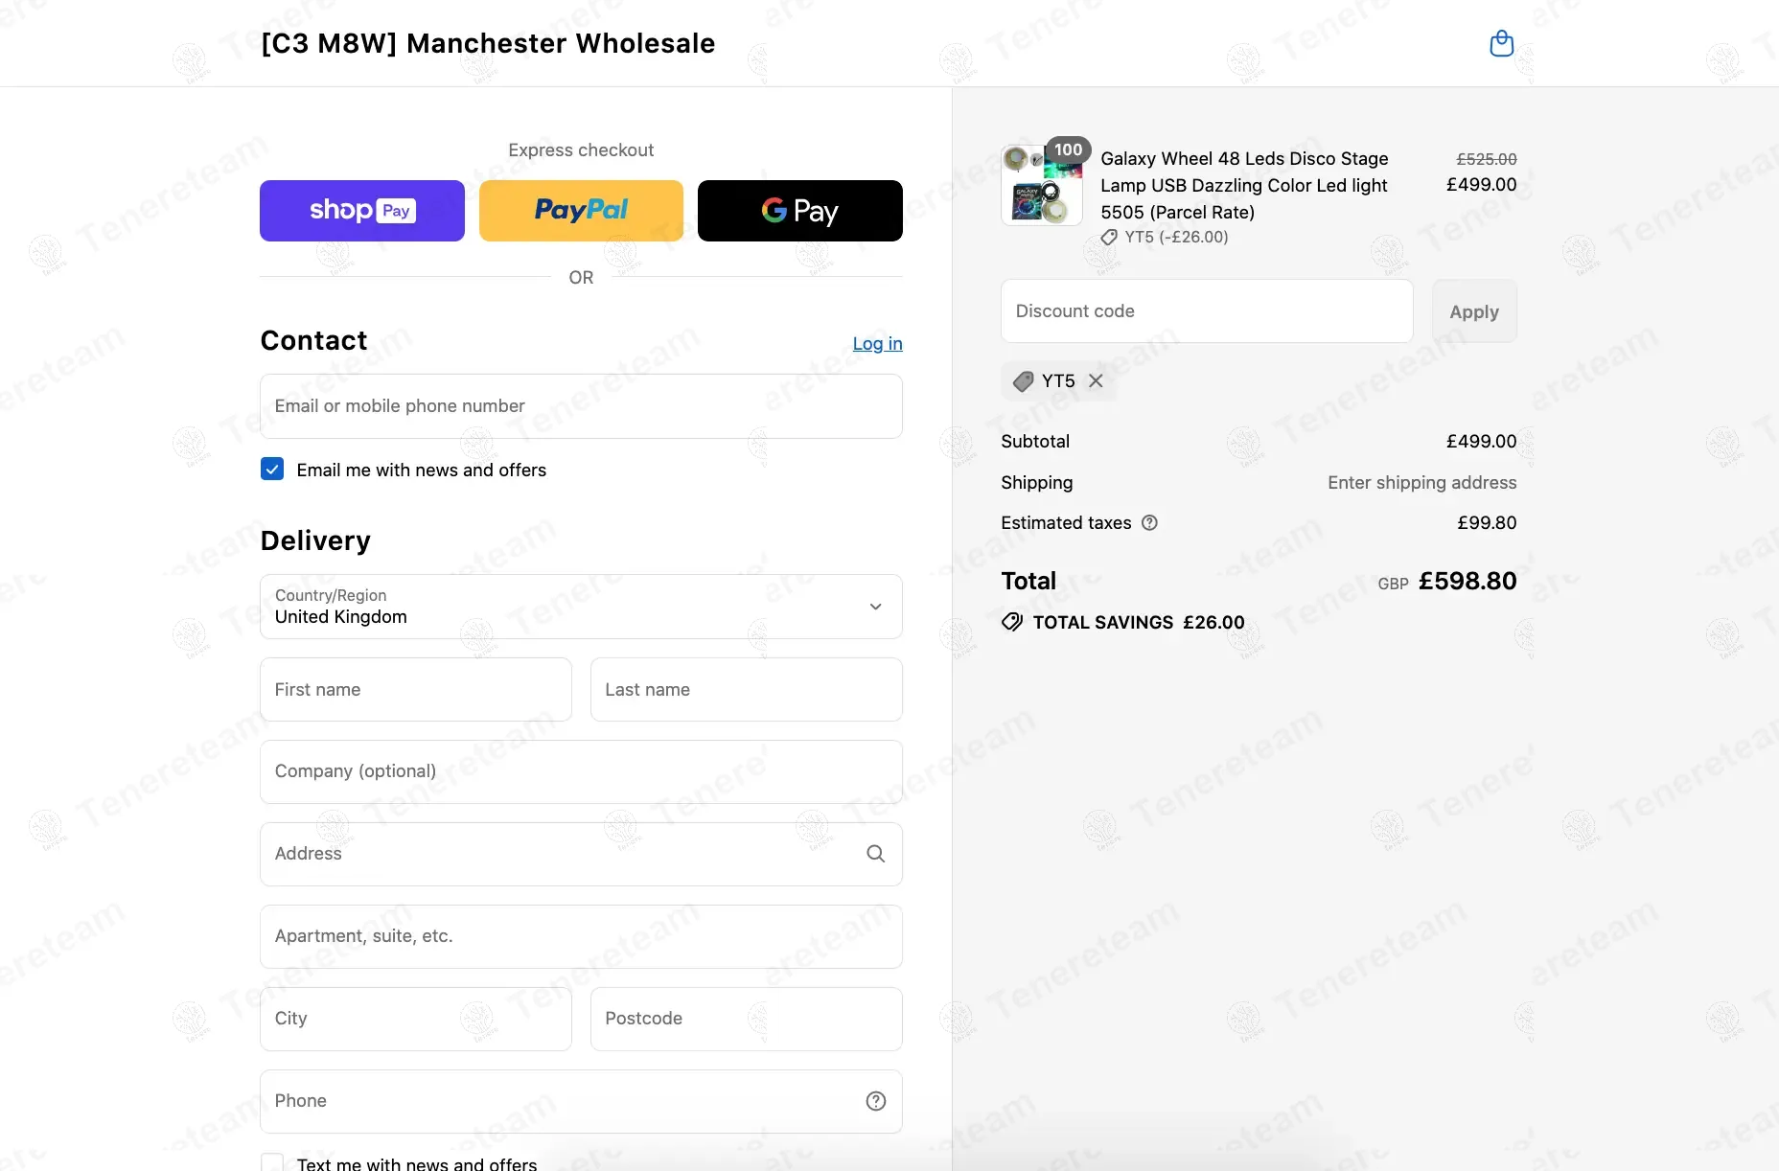The height and width of the screenshot is (1171, 1779).
Task: Click the total savings tag icon
Action: [1012, 622]
